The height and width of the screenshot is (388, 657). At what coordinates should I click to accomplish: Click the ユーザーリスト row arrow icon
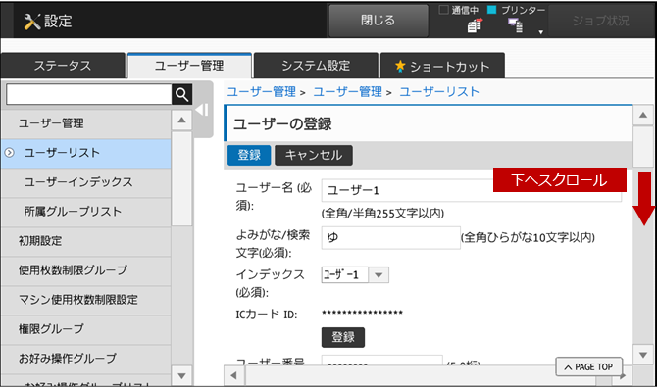click(x=9, y=153)
